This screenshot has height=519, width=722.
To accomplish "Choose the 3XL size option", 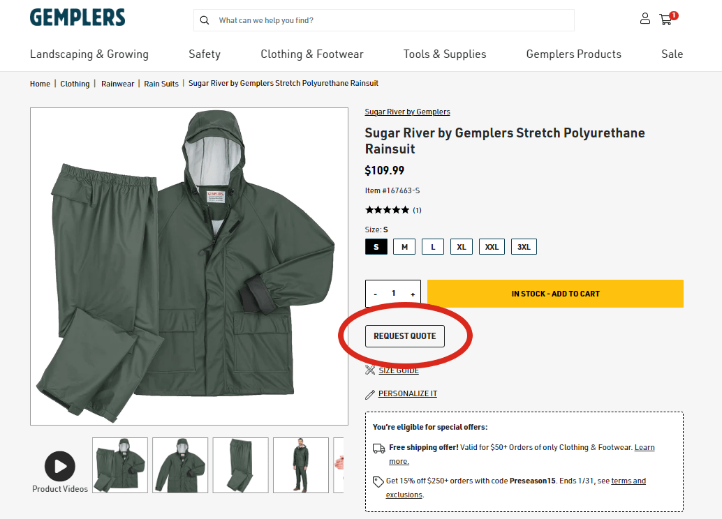I will click(524, 246).
